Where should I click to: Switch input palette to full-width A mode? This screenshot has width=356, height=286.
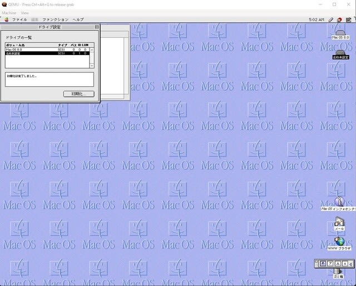pyautogui.click(x=338, y=264)
